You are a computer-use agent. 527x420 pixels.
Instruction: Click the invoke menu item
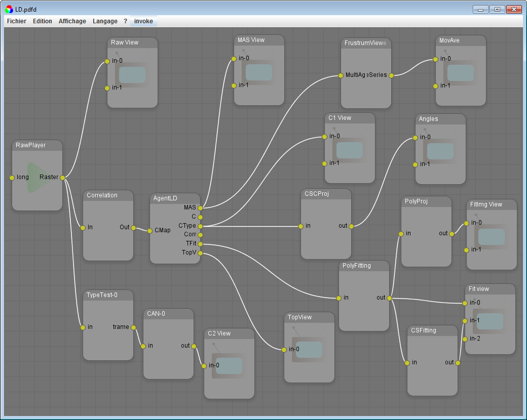pyautogui.click(x=143, y=21)
